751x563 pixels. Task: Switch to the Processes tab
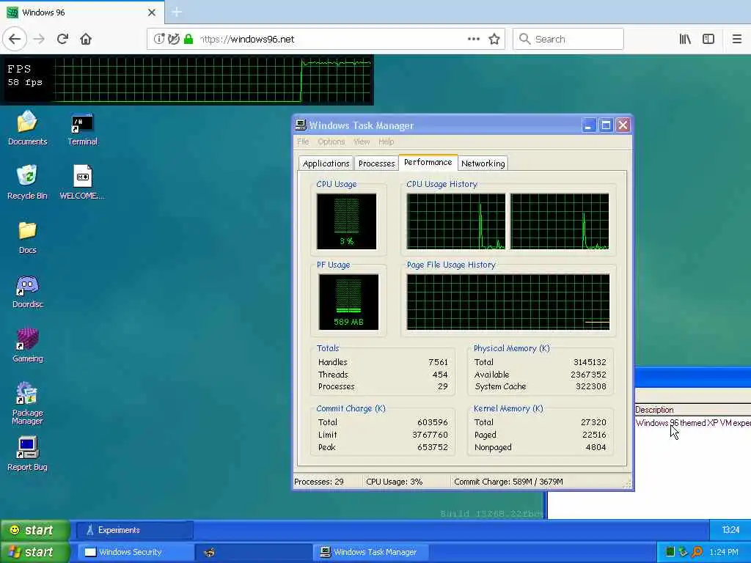(x=376, y=163)
